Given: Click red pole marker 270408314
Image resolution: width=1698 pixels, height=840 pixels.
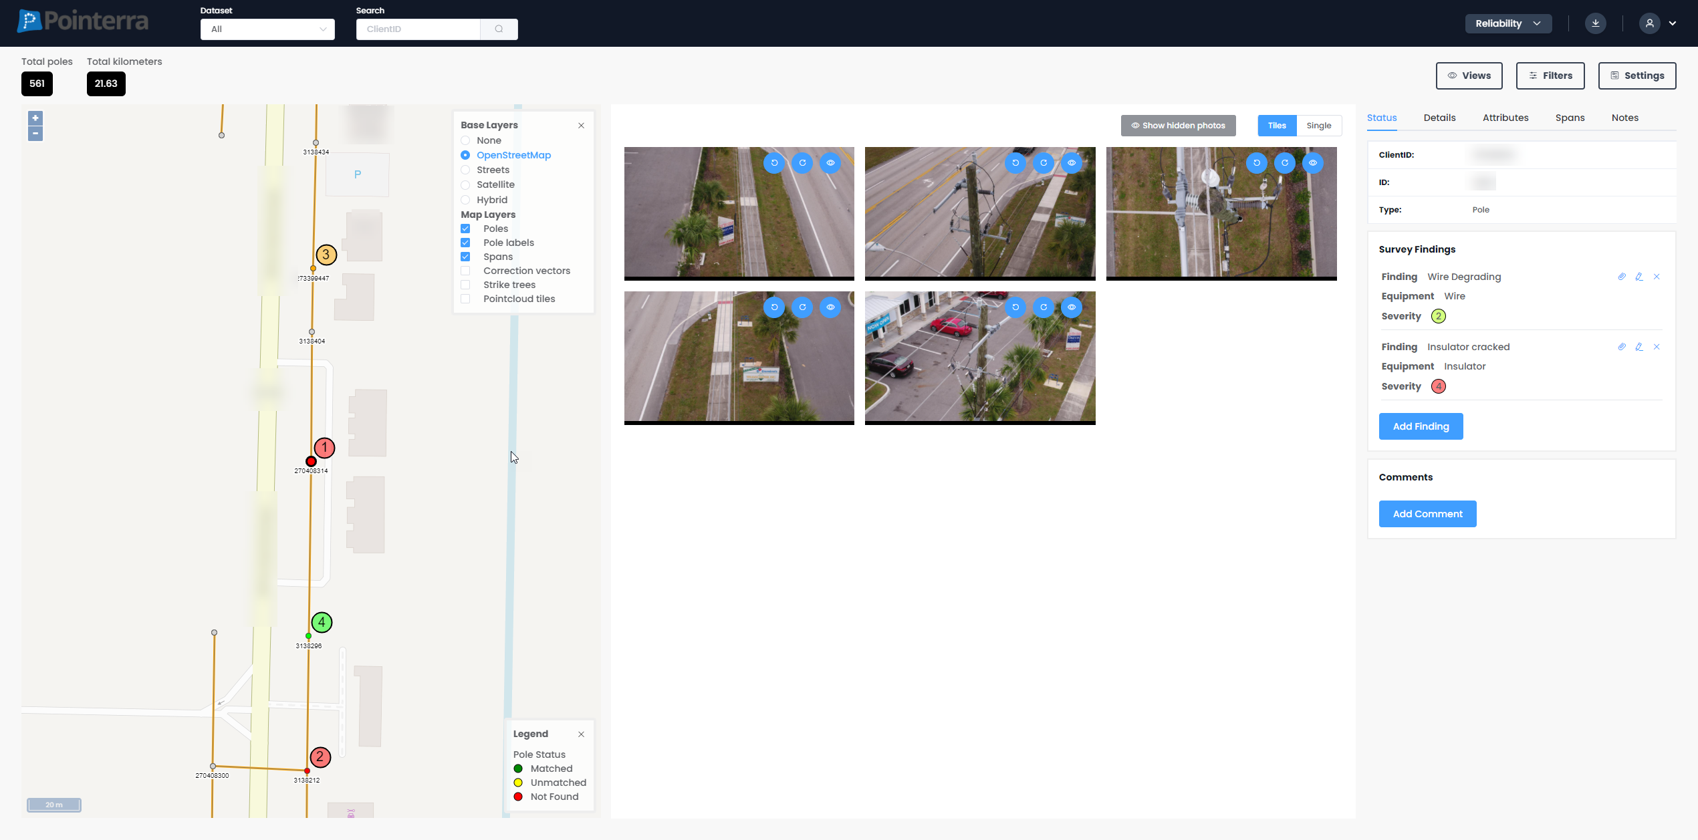Looking at the screenshot, I should [311, 461].
